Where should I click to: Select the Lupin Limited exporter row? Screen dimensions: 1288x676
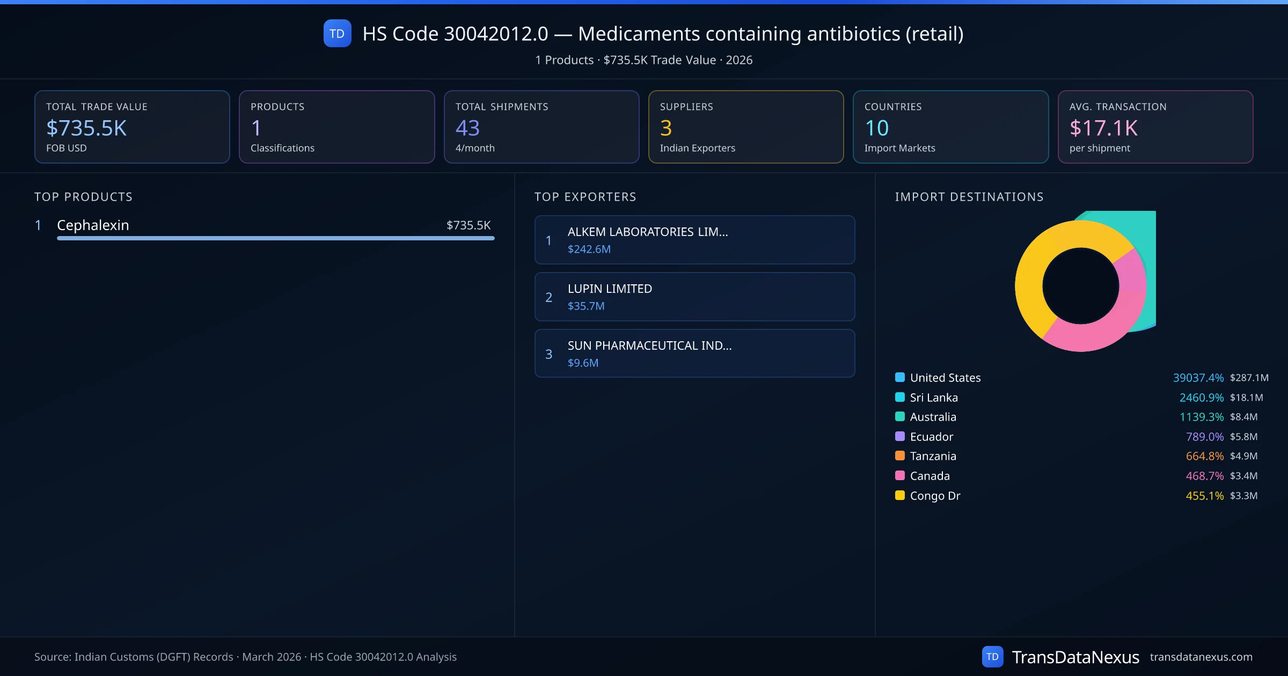click(x=694, y=297)
